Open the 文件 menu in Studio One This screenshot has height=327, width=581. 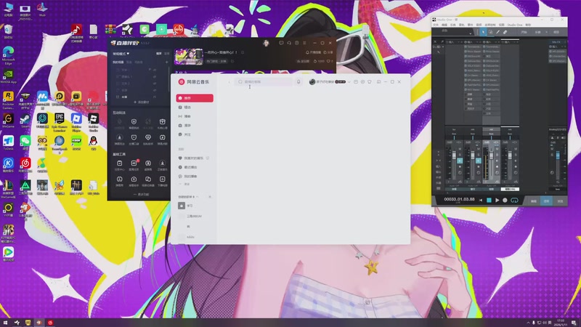436,25
